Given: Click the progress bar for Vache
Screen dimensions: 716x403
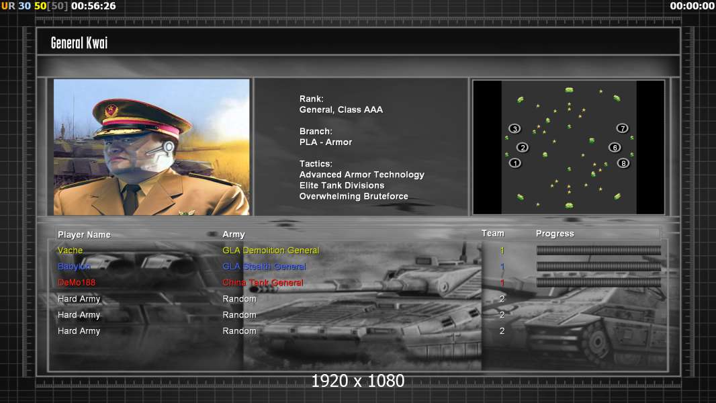Looking at the screenshot, I should pos(598,250).
